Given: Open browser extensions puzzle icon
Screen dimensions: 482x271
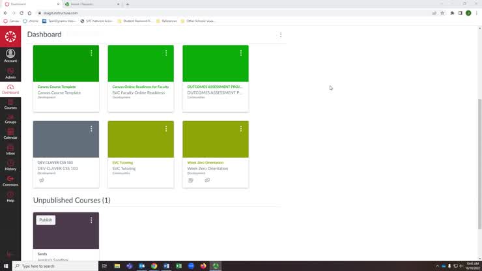Looking at the screenshot, I should [x=452, y=13].
